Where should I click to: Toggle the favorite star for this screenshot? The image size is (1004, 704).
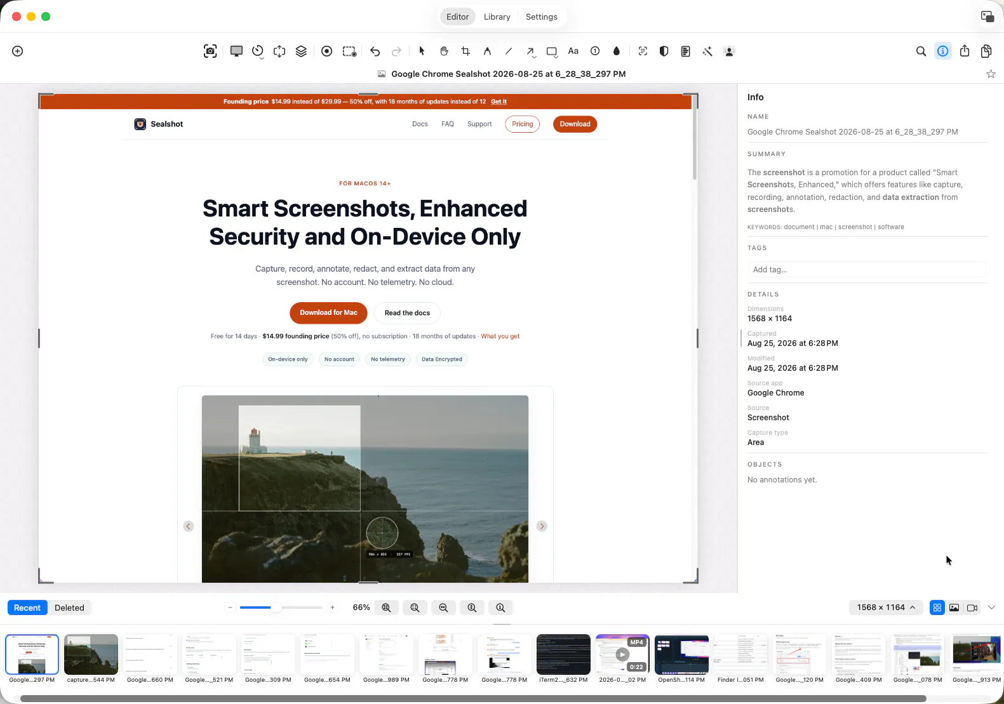coord(991,74)
